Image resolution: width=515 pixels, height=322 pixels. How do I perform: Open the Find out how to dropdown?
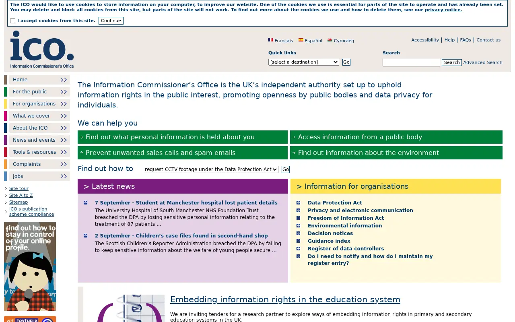210,169
